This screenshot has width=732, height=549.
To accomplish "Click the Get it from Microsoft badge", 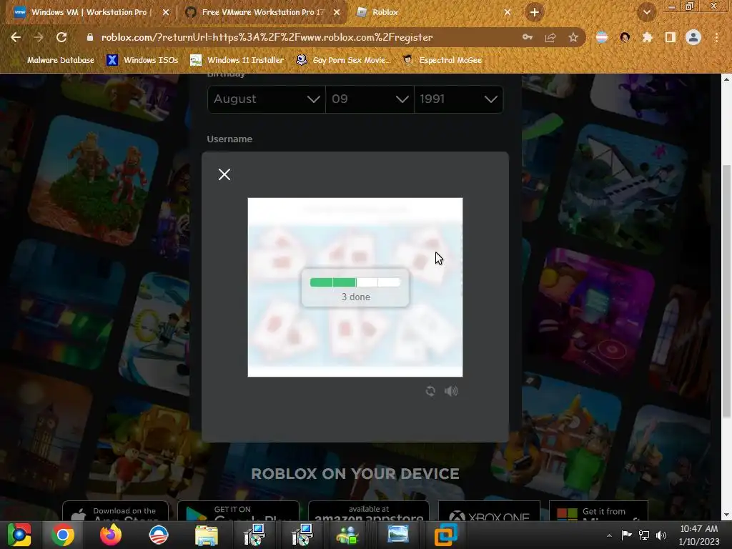I will click(x=598, y=510).
